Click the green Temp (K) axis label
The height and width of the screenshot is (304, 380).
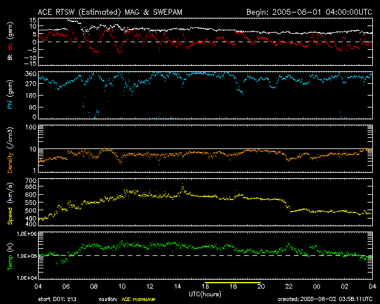(x=9, y=255)
